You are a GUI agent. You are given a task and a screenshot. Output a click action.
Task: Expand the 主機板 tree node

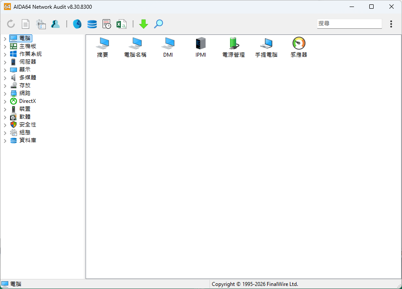(x=5, y=46)
